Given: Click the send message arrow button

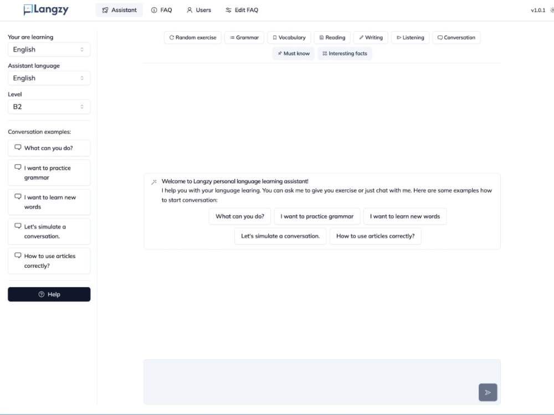Looking at the screenshot, I should coord(488,392).
